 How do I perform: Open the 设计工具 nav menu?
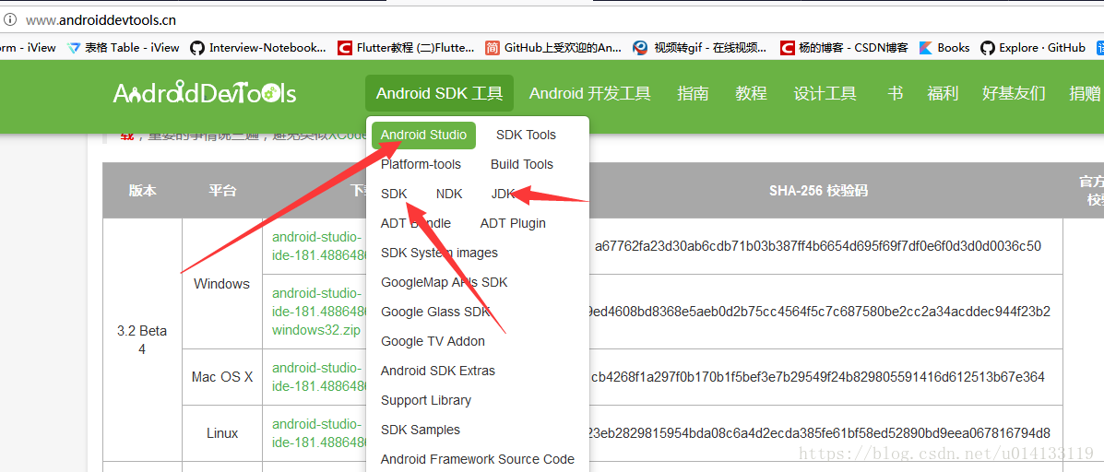pos(825,93)
